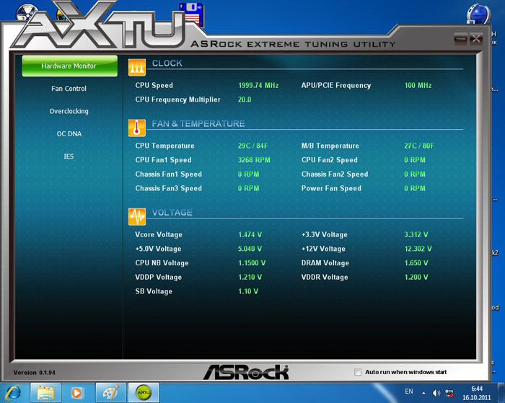
Task: Click the Version 0.1.94 text
Action: pos(34,373)
